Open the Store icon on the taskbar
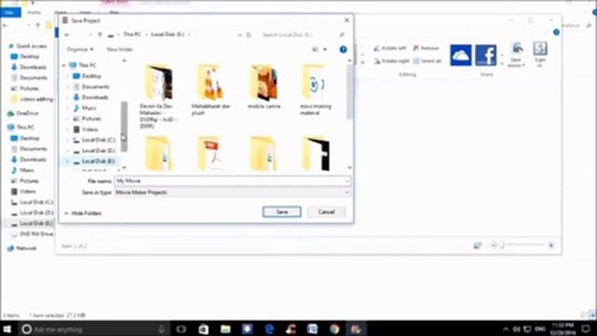This screenshot has height=336, width=597. pyautogui.click(x=203, y=329)
